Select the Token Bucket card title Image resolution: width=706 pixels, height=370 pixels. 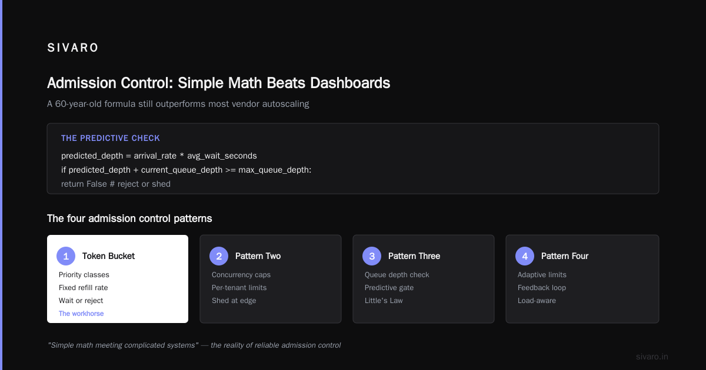point(108,256)
